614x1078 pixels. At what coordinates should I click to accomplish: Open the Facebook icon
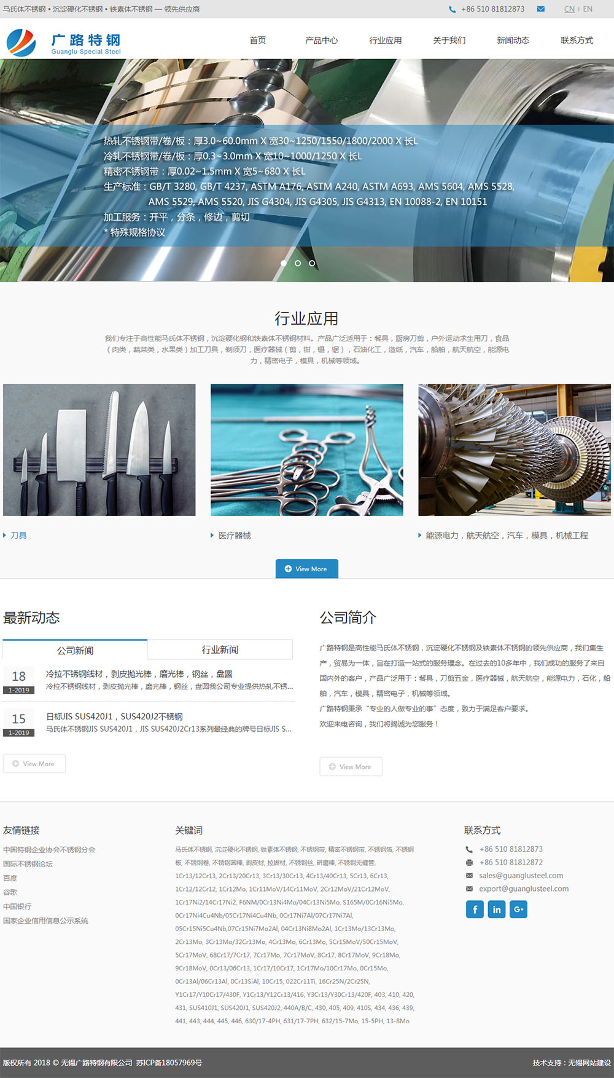click(475, 910)
